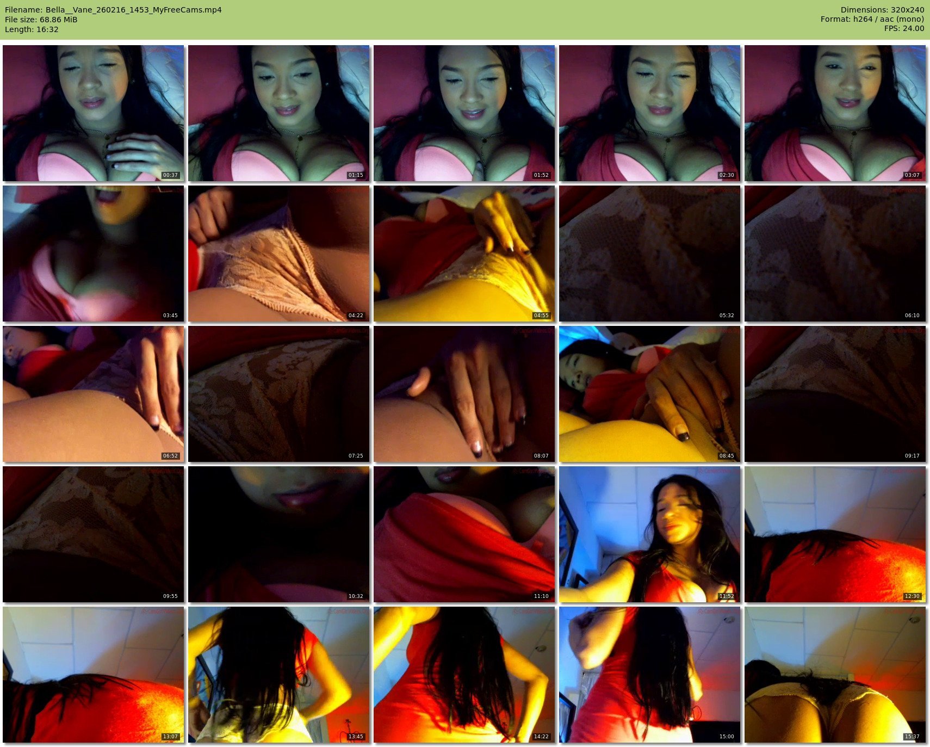Choose the frame at 05:32
The image size is (930, 747).
(x=650, y=254)
